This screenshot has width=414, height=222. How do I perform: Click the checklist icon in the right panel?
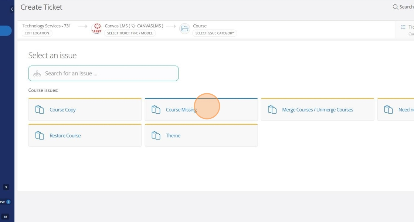pos(403,27)
